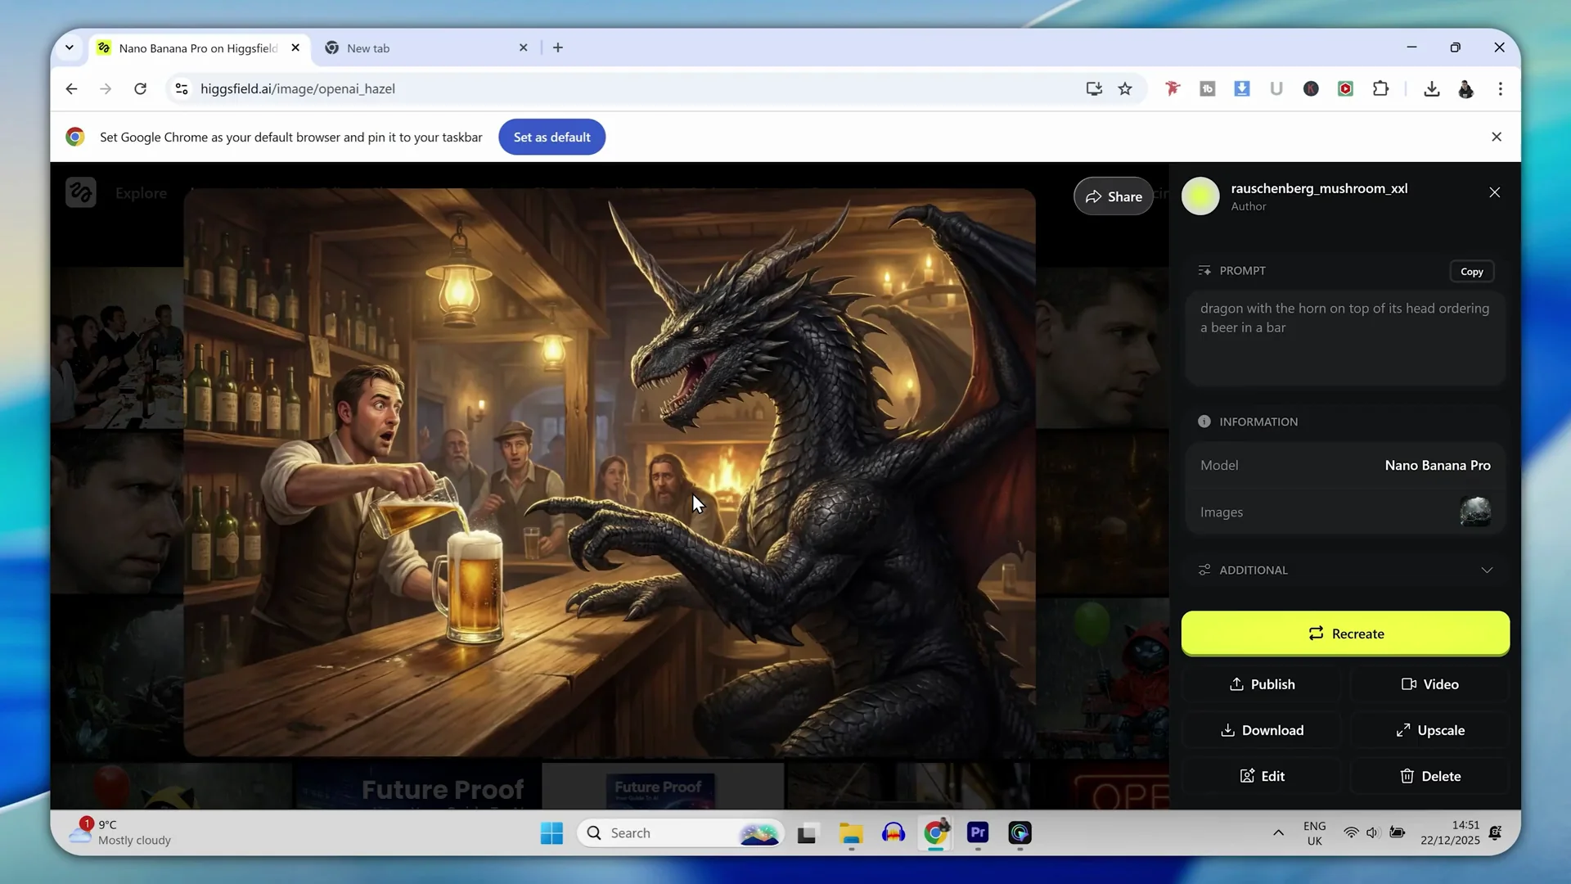Image resolution: width=1571 pixels, height=884 pixels.
Task: Upscale the generated image
Action: tap(1429, 730)
